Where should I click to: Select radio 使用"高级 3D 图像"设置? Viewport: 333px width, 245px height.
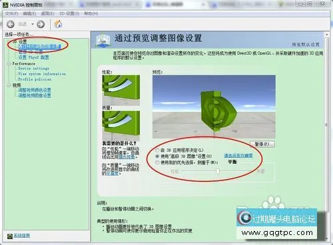[x=157, y=156]
